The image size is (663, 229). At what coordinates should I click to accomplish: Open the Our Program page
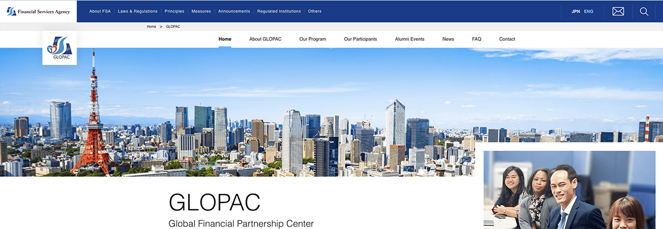pos(313,39)
